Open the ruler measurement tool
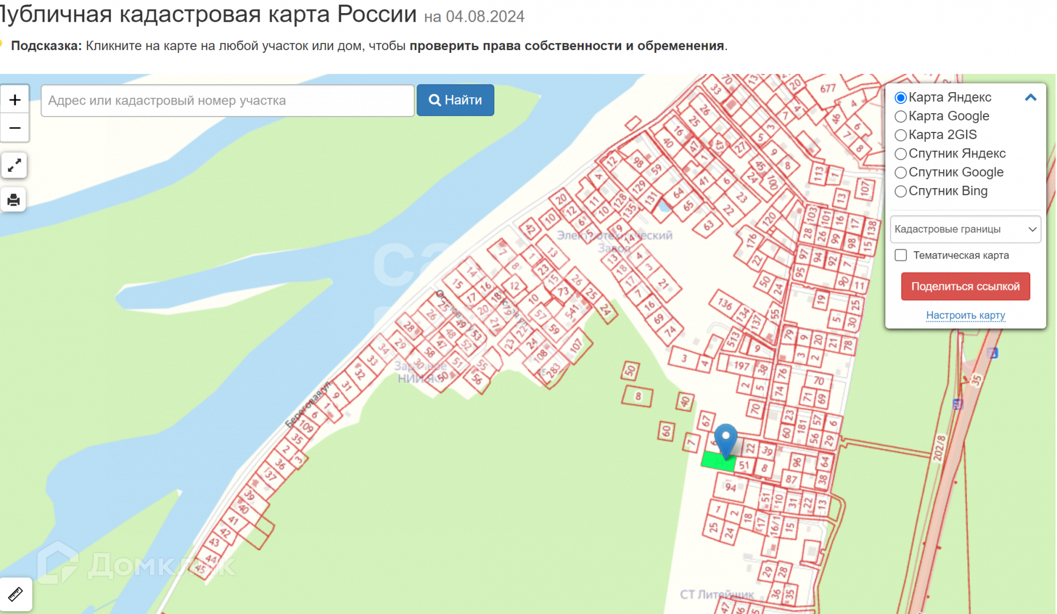The height and width of the screenshot is (614, 1057). click(x=15, y=595)
